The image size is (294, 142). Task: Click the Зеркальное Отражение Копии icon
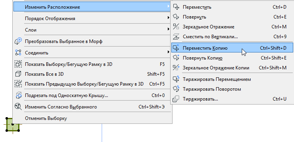click(x=176, y=67)
